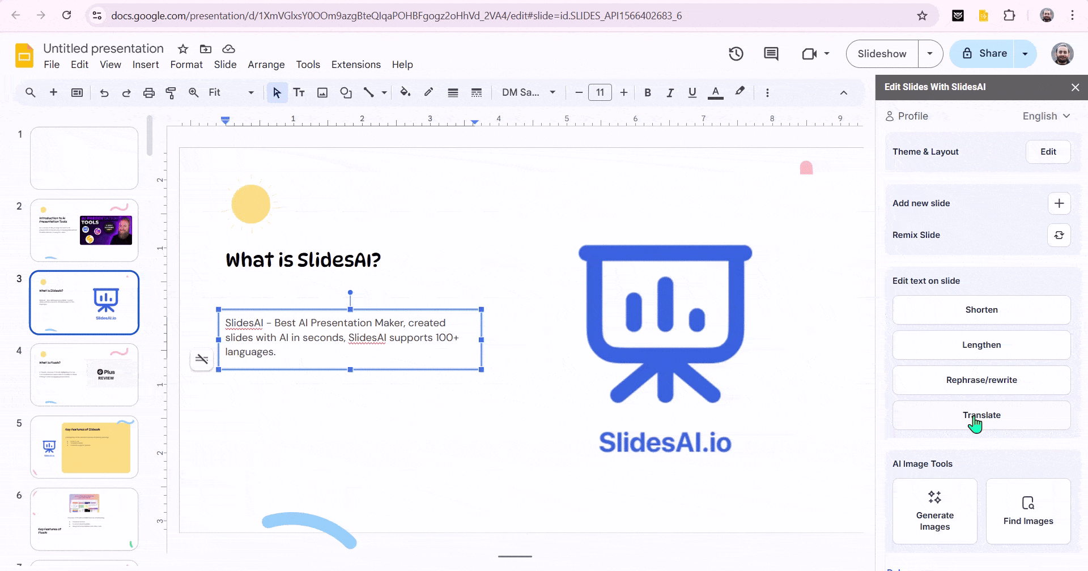The image size is (1088, 571).
Task: Expand the Slideshow dropdown arrow
Action: (929, 53)
